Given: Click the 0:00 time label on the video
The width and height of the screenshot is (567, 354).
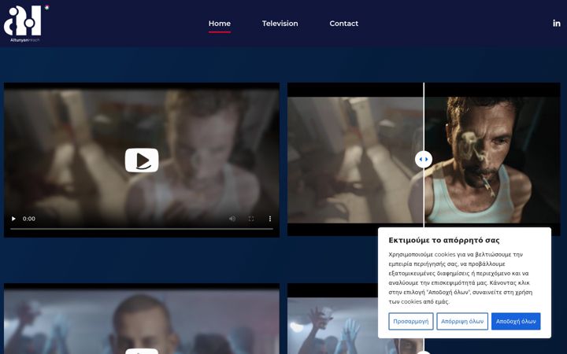Looking at the screenshot, I should pos(29,219).
